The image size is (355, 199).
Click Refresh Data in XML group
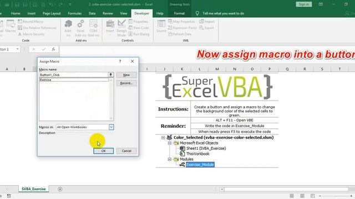pos(180,34)
